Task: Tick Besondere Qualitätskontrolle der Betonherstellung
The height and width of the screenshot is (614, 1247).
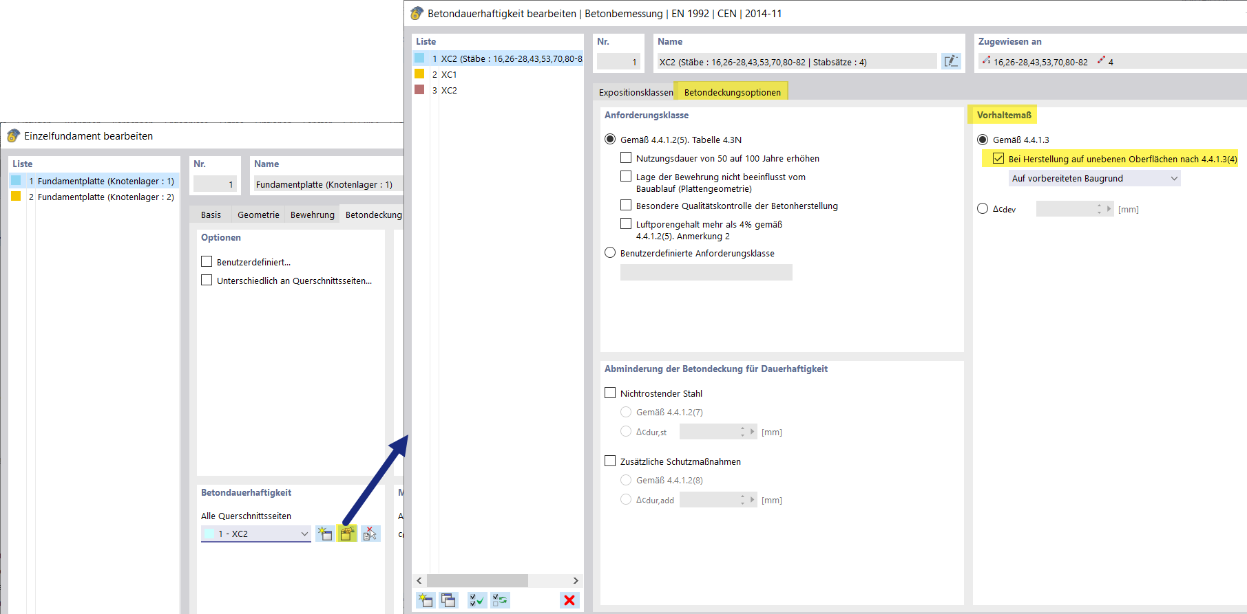Action: [626, 205]
